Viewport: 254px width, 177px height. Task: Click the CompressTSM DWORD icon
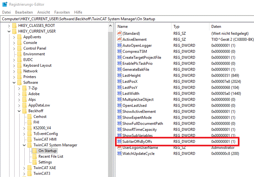pyautogui.click(x=119, y=51)
